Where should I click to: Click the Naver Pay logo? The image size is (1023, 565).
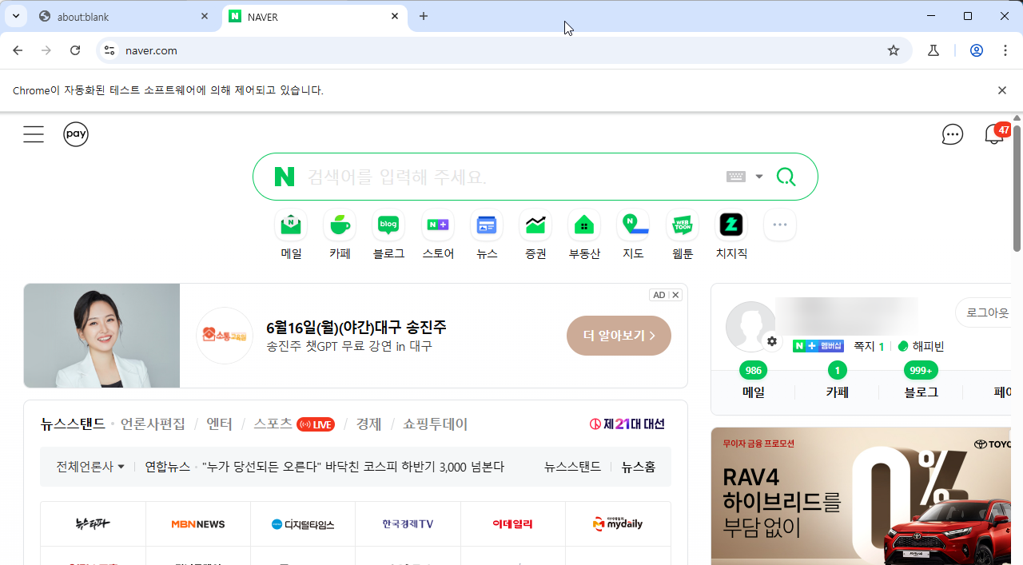click(x=76, y=133)
